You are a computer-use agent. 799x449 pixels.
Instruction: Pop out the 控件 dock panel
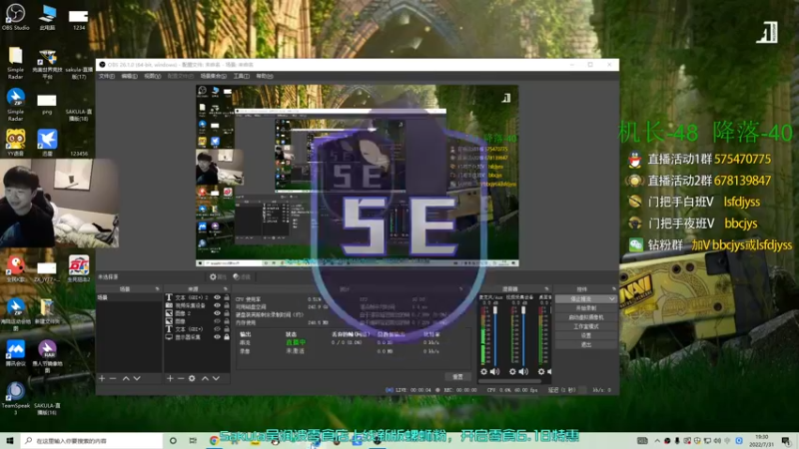coord(613,289)
